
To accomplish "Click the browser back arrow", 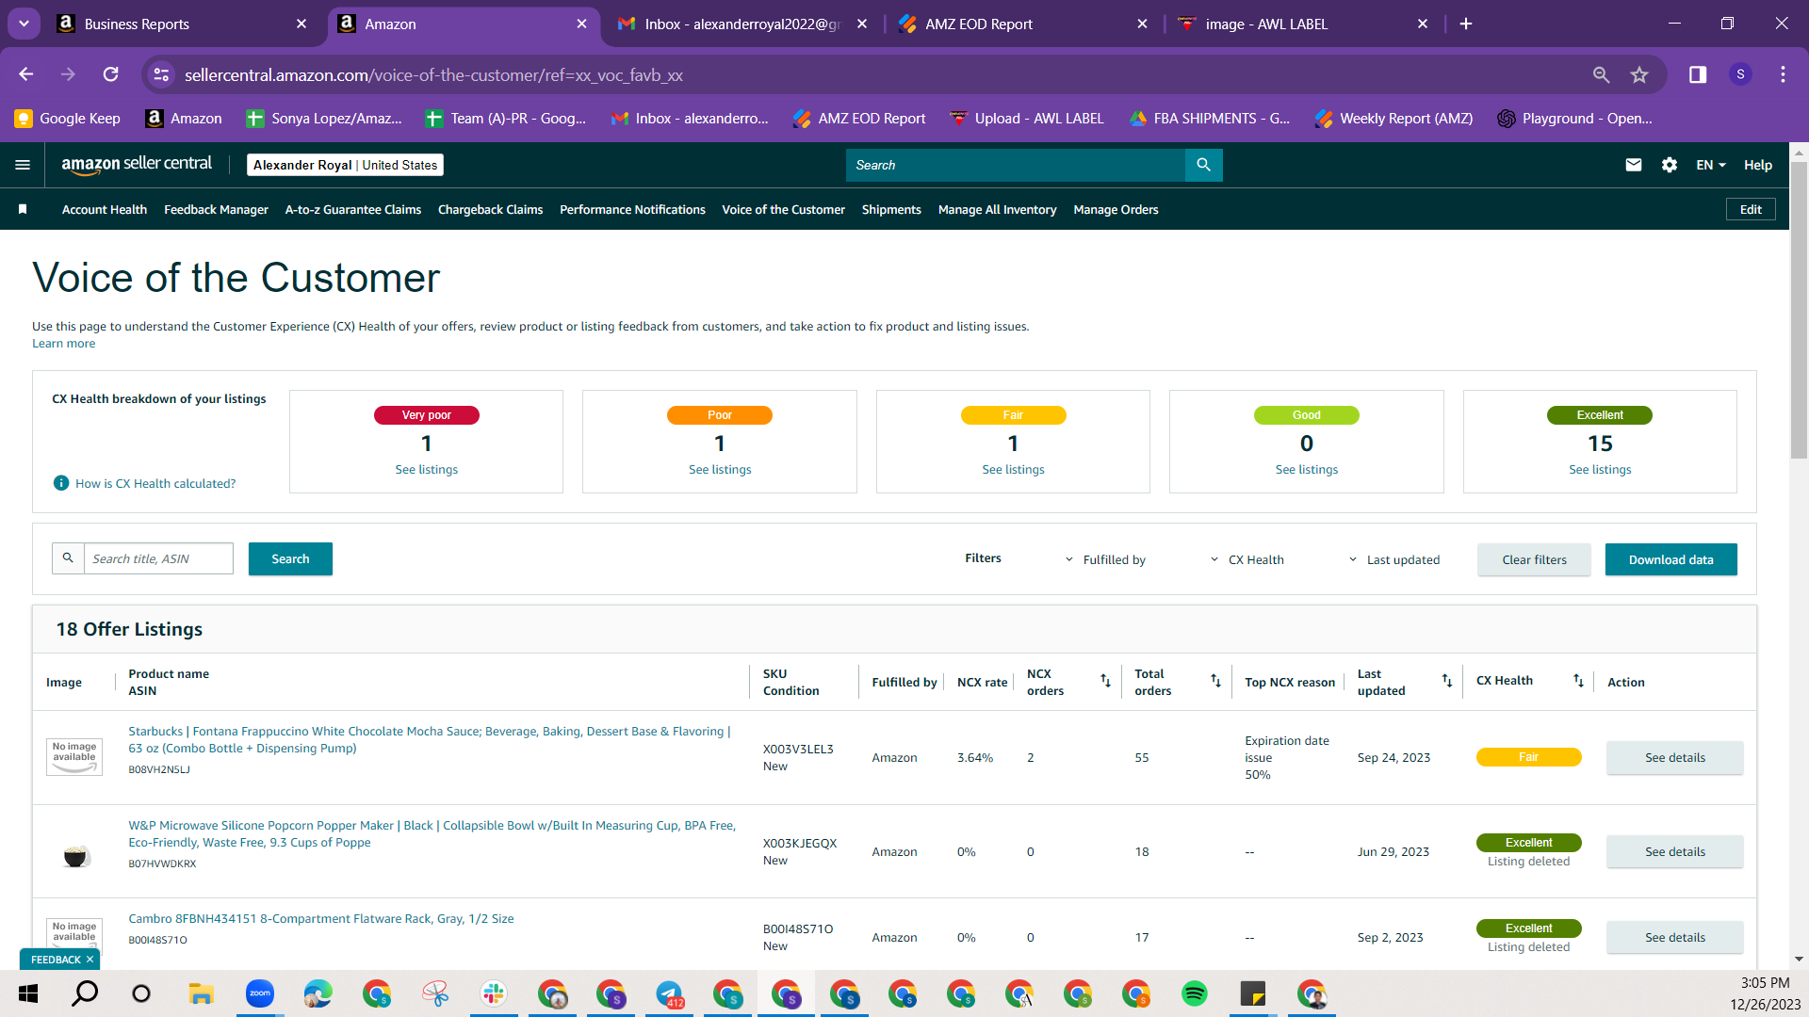I will (26, 74).
